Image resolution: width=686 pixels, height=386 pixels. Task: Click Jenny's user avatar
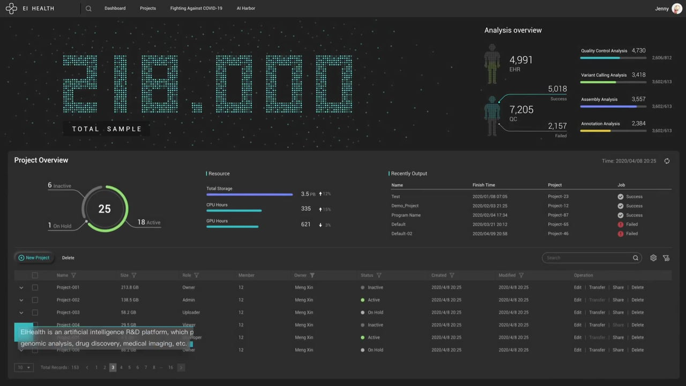click(676, 9)
